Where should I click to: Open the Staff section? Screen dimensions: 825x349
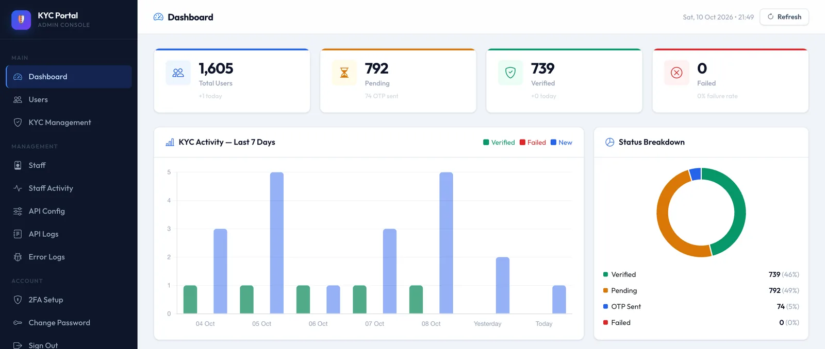click(69, 165)
